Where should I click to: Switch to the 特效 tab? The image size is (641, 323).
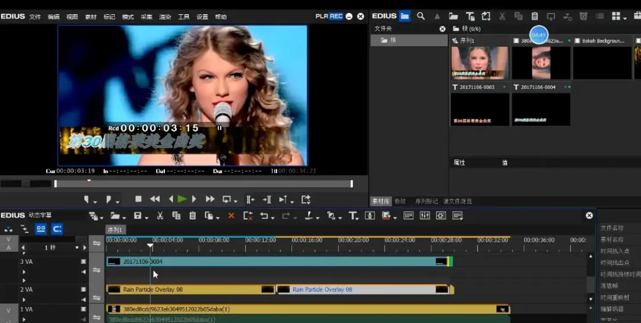tap(400, 201)
